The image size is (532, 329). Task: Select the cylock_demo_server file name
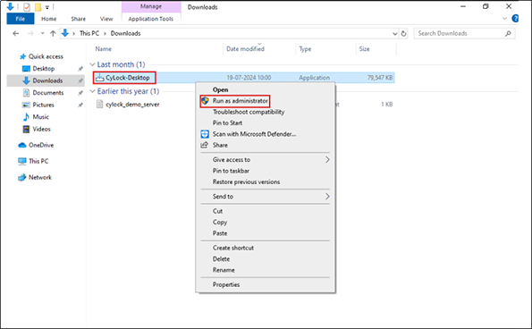[132, 105]
